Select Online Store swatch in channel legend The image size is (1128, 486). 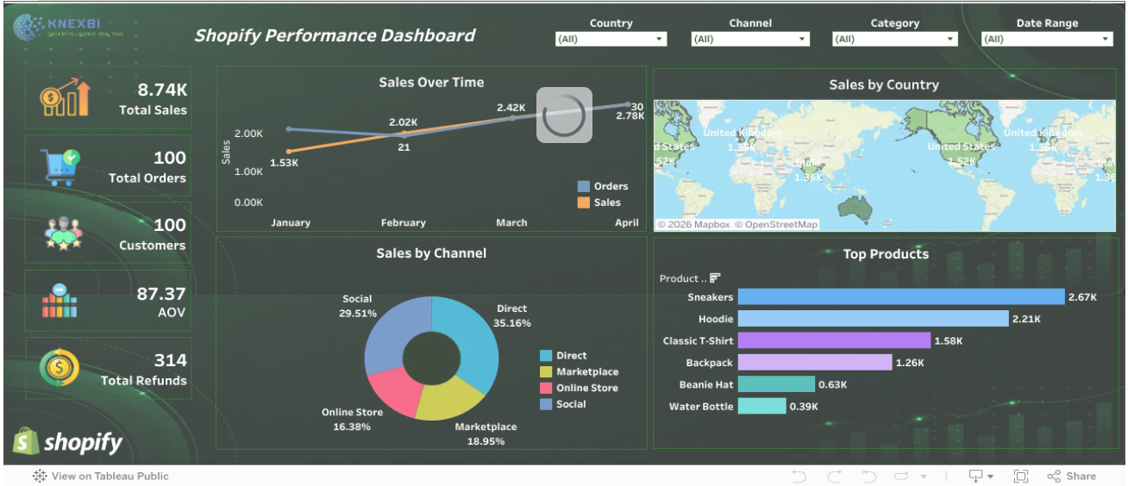546,388
